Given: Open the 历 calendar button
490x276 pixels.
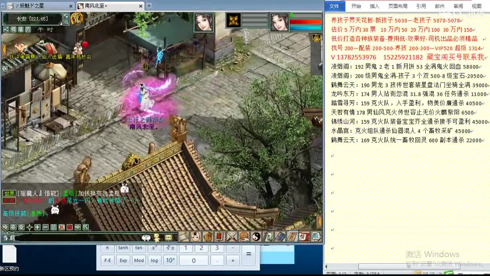Looking at the screenshot, I should pyautogui.click(x=28, y=29).
